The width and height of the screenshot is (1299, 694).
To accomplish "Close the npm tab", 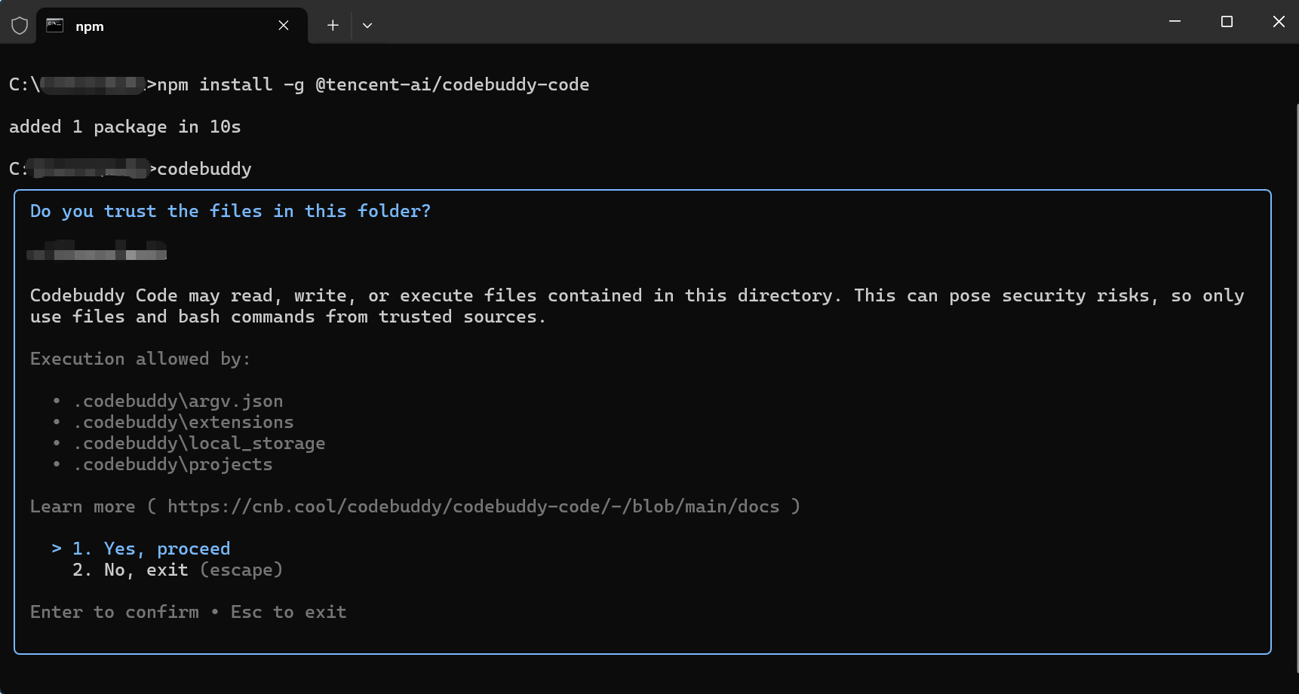I will pos(284,26).
